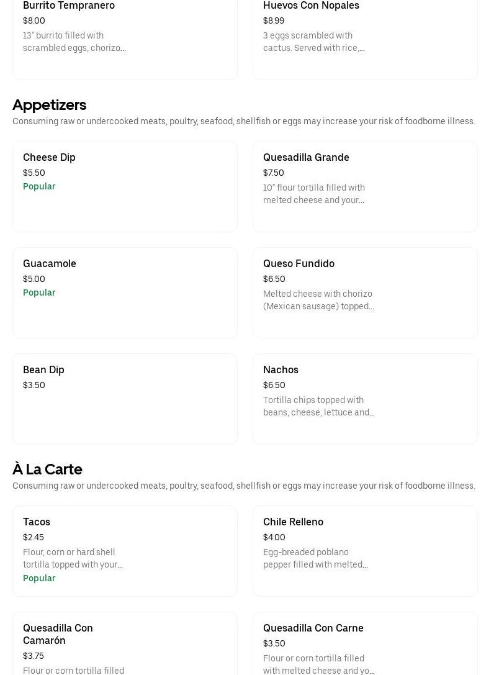Click the Queso Fundido description text
Screen dimensions: 499x675
point(318,300)
